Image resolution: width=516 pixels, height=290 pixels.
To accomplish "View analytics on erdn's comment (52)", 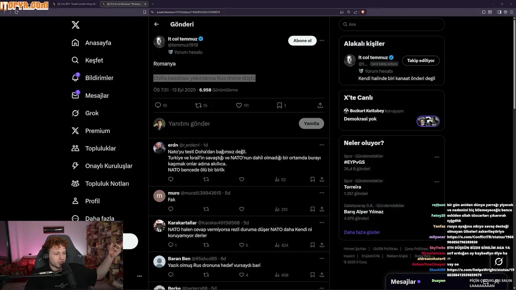I will pyautogui.click(x=280, y=179).
